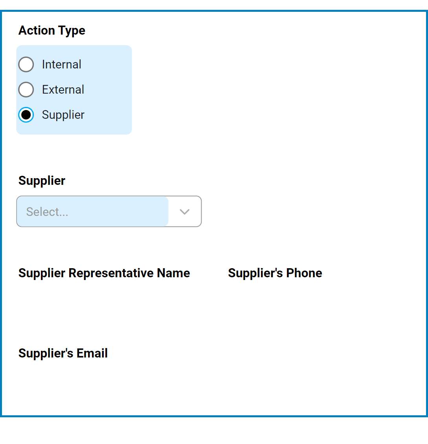The width and height of the screenshot is (428, 444).
Task: Click the "Select..." placeholder in Supplier combo box
Action: 47,212
